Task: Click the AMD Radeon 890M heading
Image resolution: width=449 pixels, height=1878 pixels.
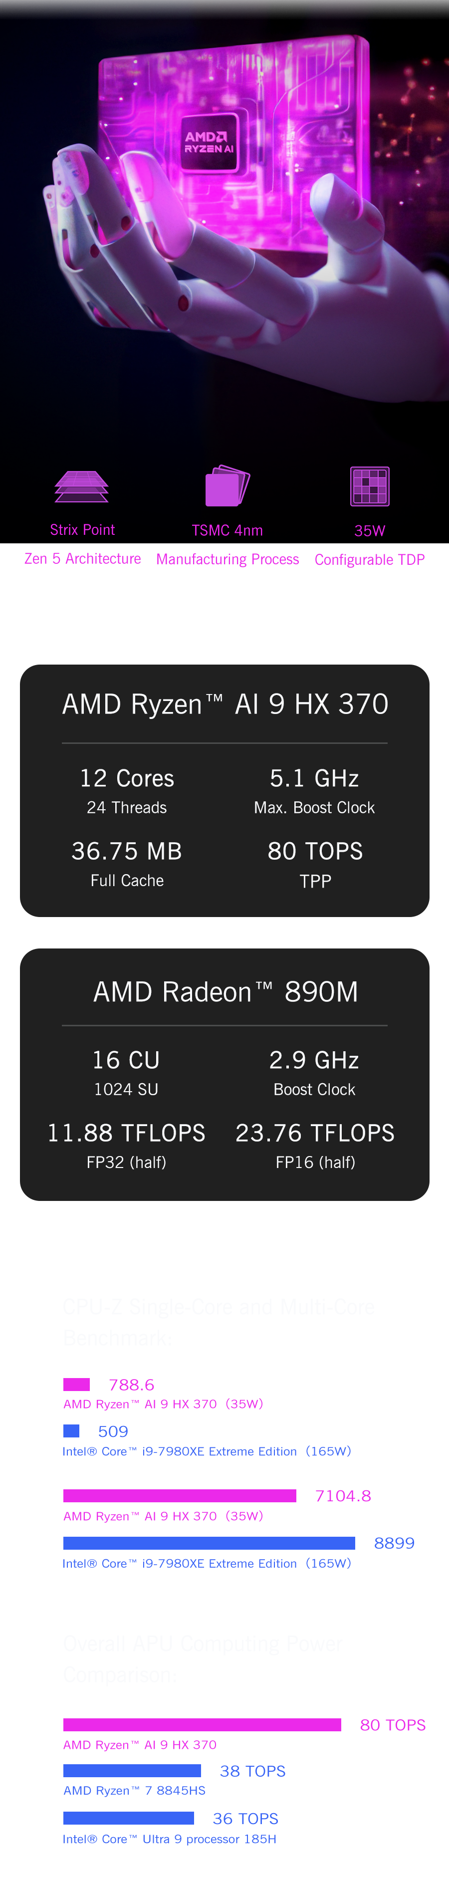Action: [224, 992]
